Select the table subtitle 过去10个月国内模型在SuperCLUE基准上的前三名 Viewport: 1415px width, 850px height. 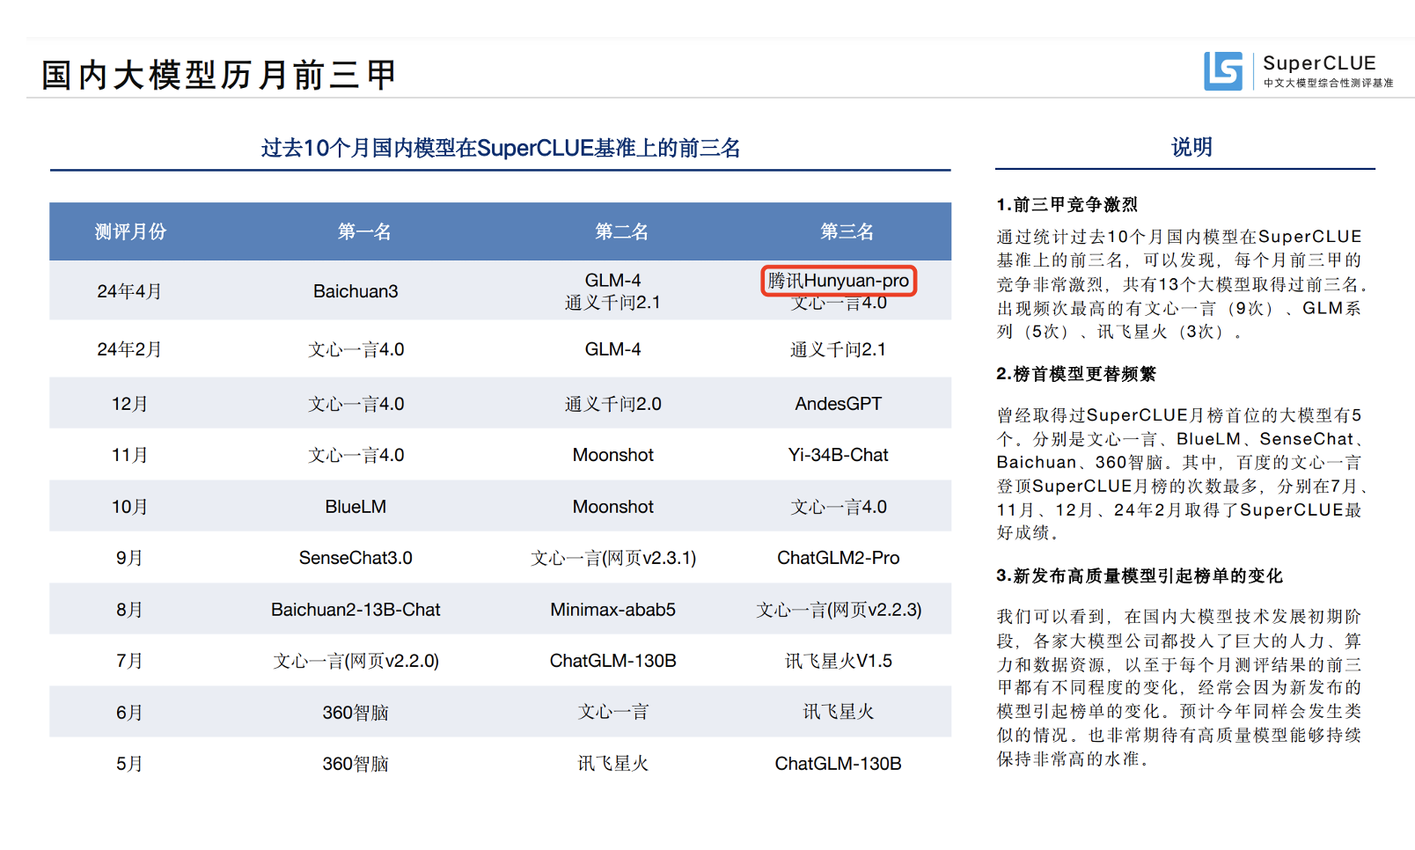tap(501, 148)
